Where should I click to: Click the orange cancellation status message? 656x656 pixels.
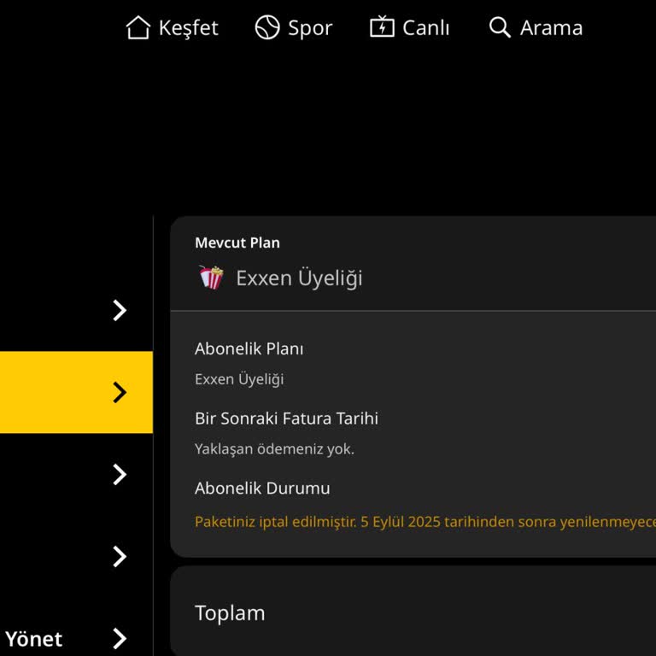point(425,522)
